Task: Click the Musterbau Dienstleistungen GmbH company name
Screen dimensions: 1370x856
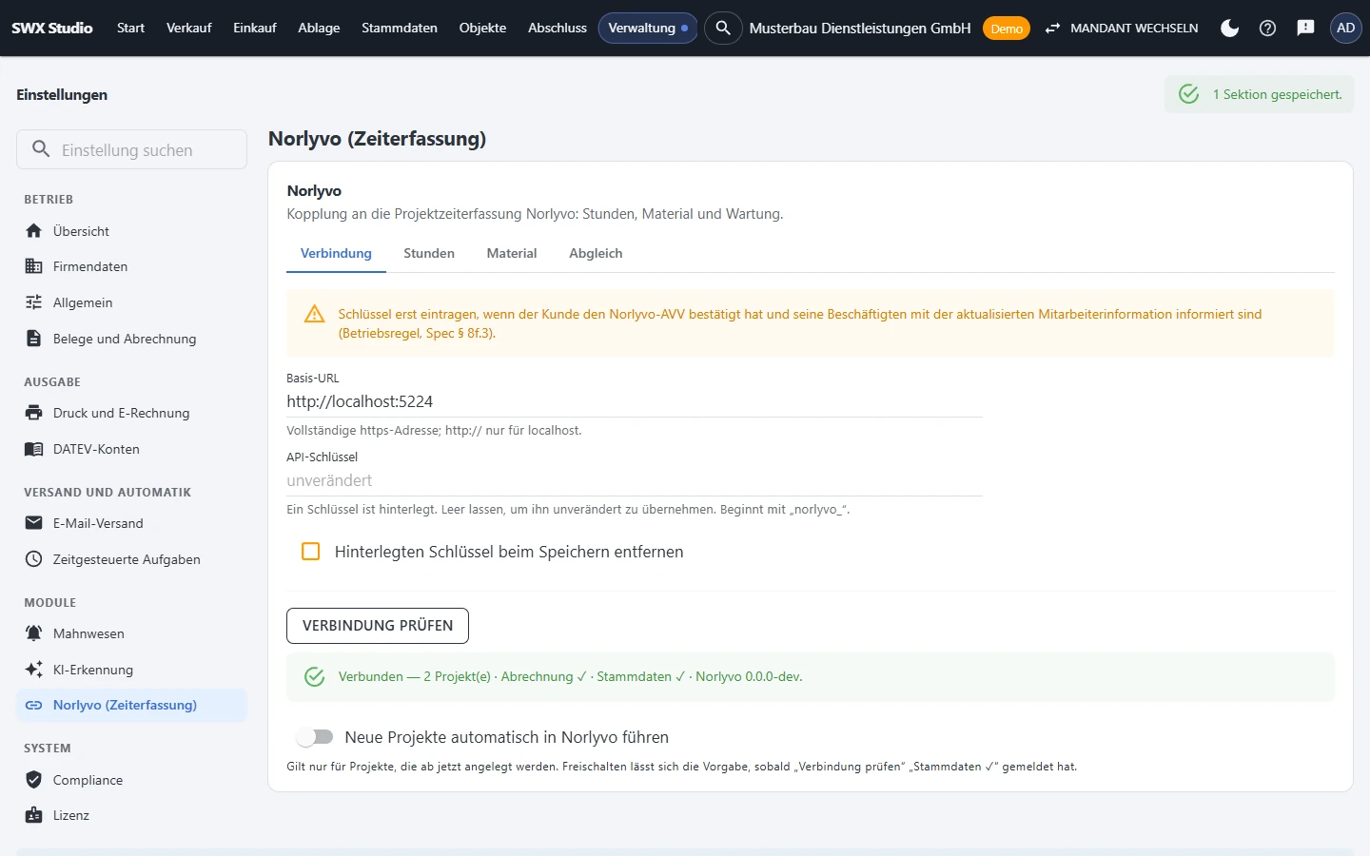Action: click(860, 29)
